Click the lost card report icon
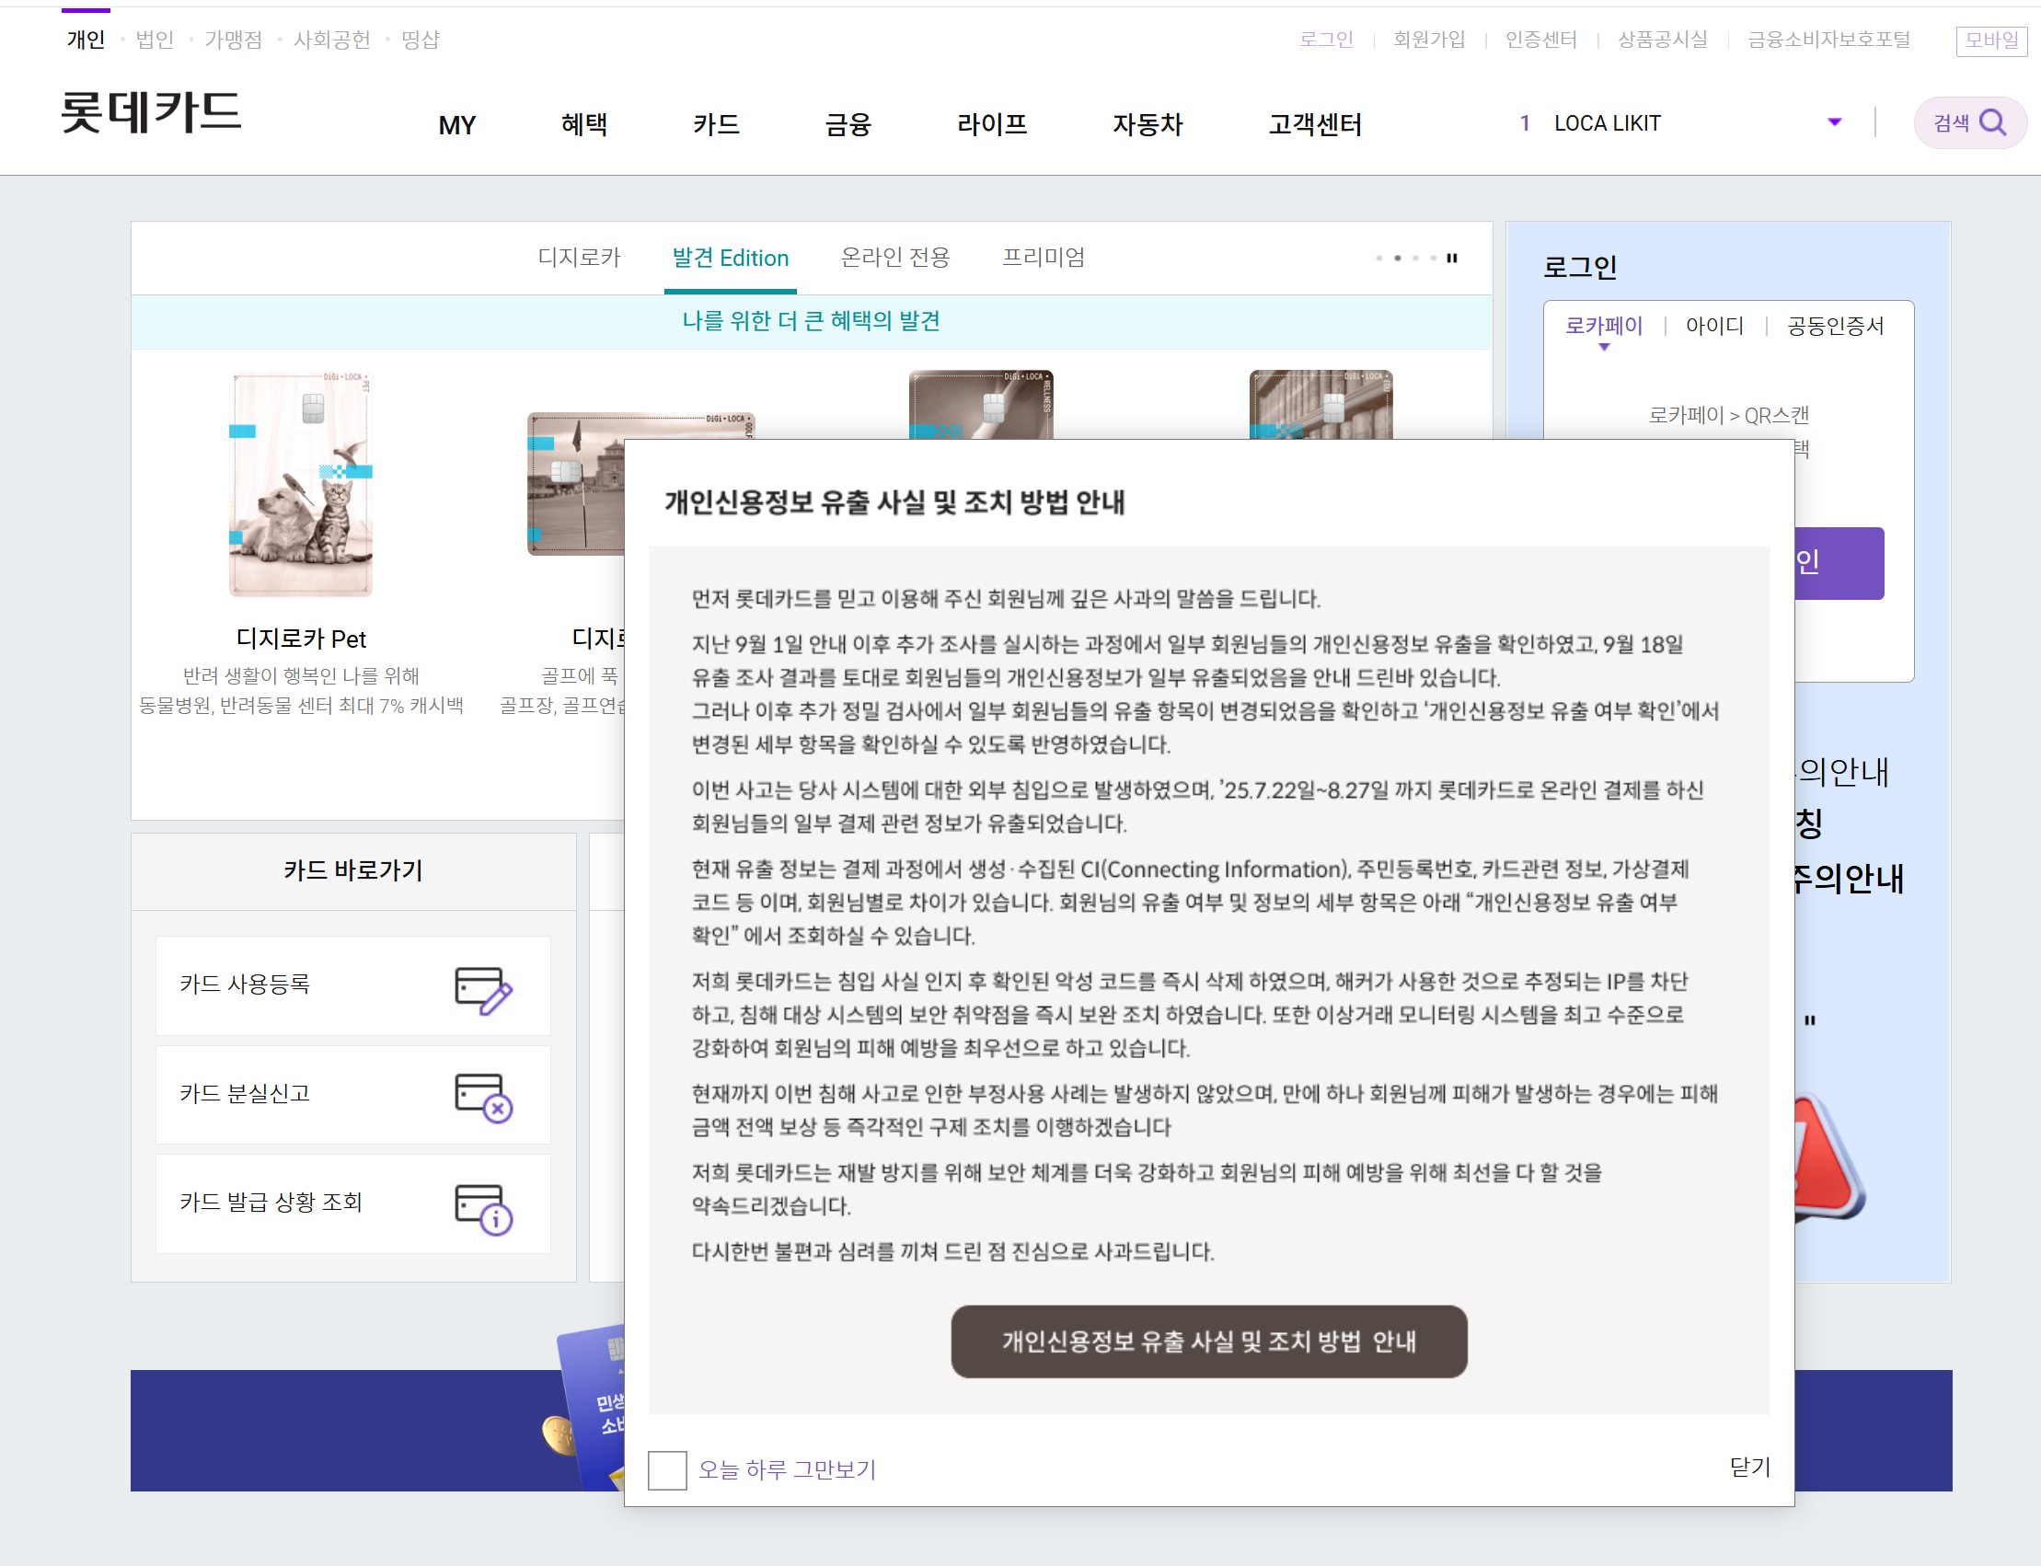The height and width of the screenshot is (1566, 2041). click(483, 1097)
